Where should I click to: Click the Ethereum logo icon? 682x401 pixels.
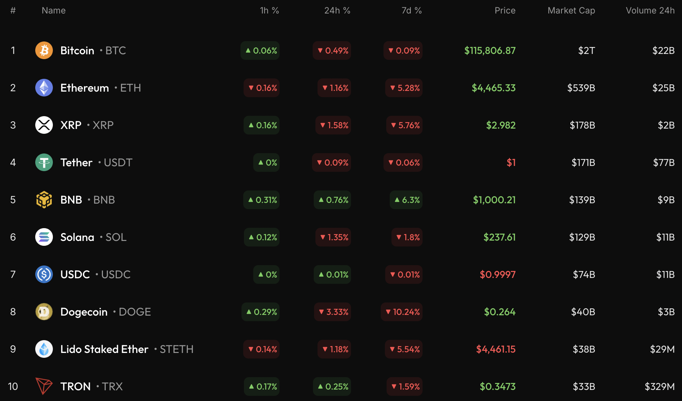(x=44, y=88)
